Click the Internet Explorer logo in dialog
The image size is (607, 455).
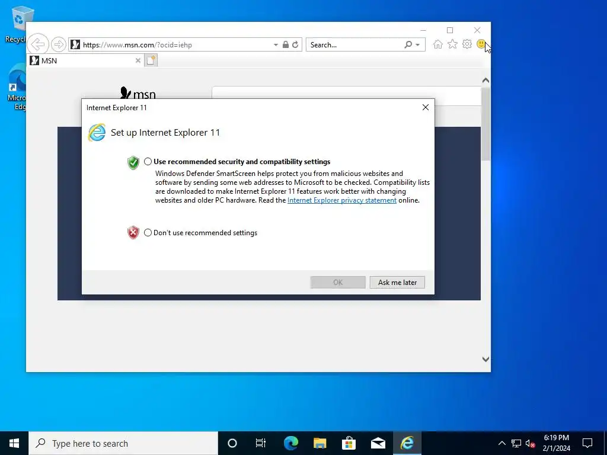pos(97,133)
